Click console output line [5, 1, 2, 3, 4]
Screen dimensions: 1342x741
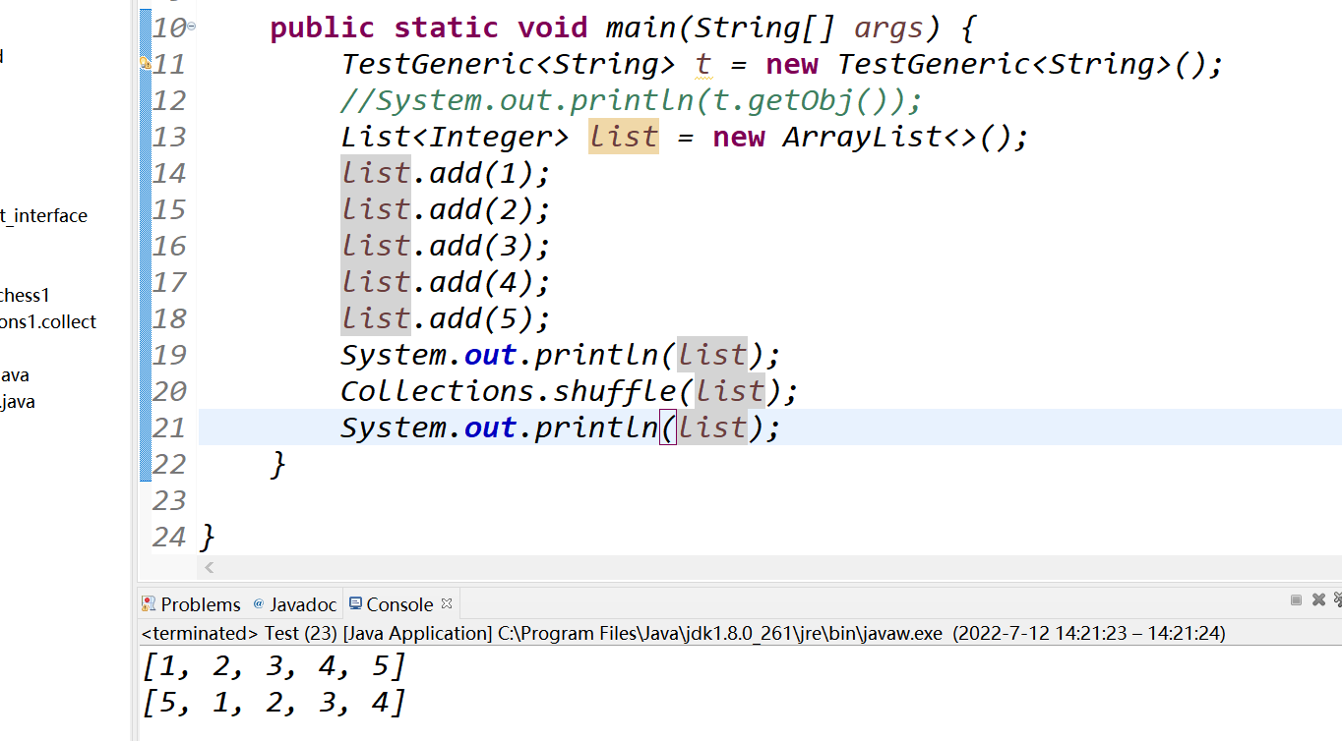pos(274,703)
